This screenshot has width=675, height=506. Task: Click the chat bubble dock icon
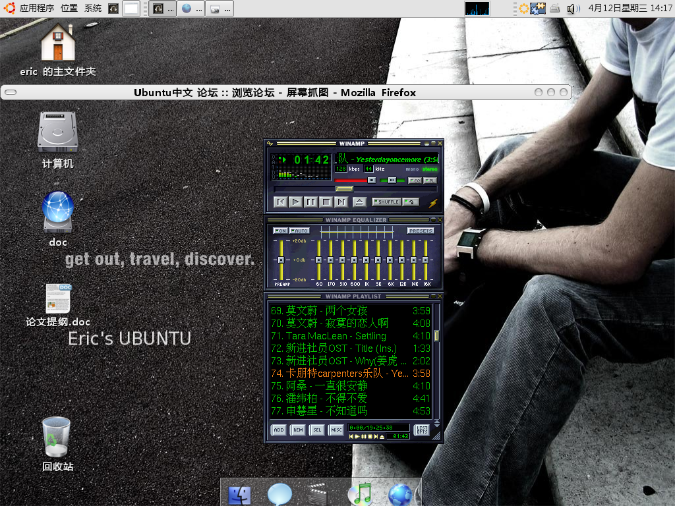279,494
